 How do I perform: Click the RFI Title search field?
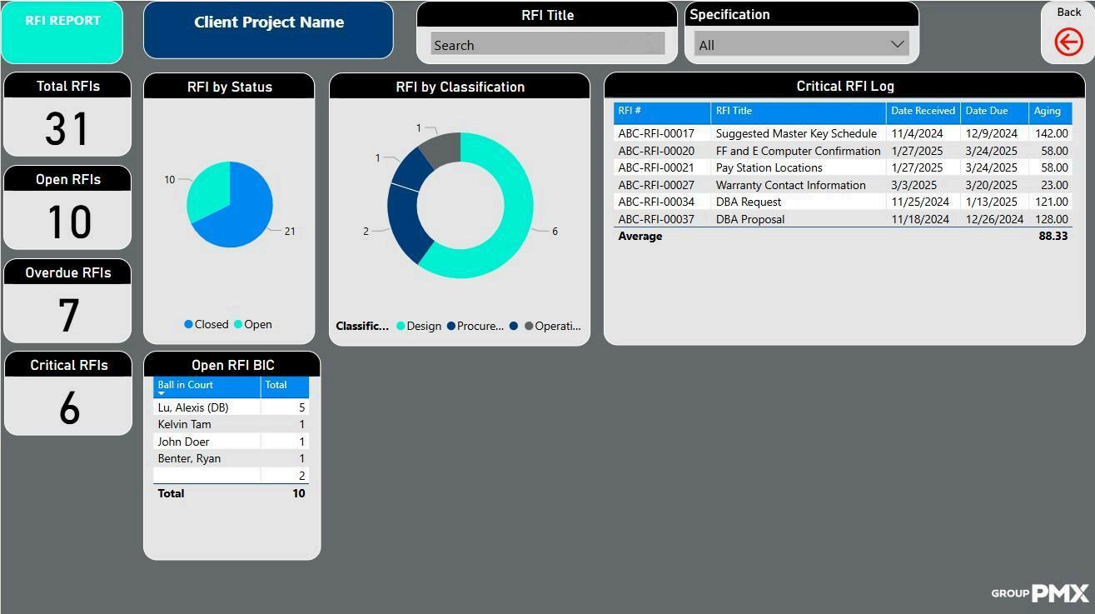click(547, 45)
